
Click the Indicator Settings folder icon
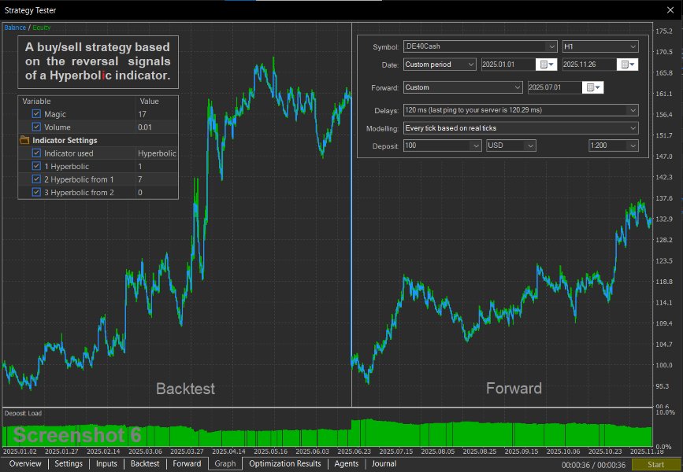pyautogui.click(x=24, y=140)
